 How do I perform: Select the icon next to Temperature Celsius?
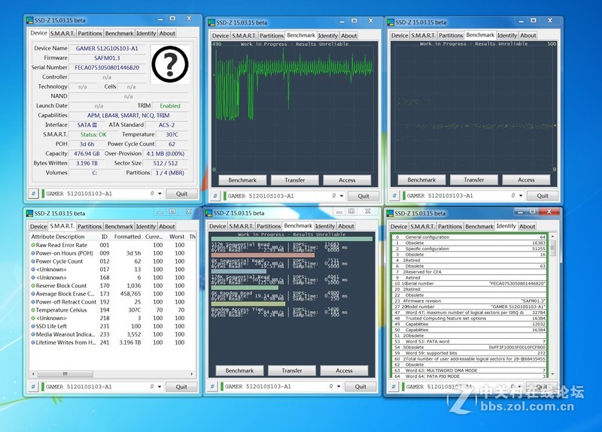pyautogui.click(x=32, y=310)
